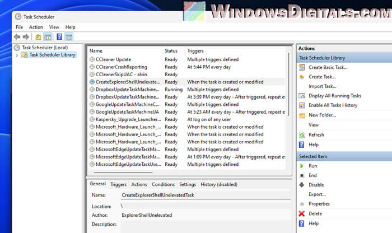
Task: Click Display All Running Tasks link
Action: pos(335,96)
